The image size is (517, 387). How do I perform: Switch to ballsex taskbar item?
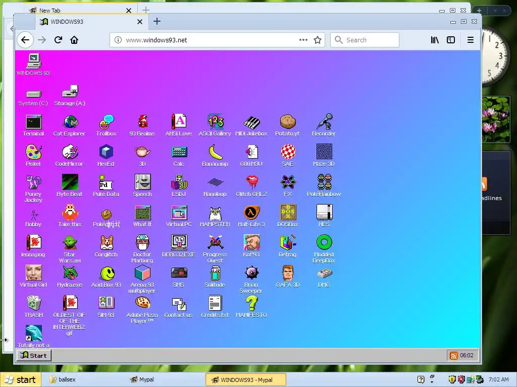coord(63,380)
